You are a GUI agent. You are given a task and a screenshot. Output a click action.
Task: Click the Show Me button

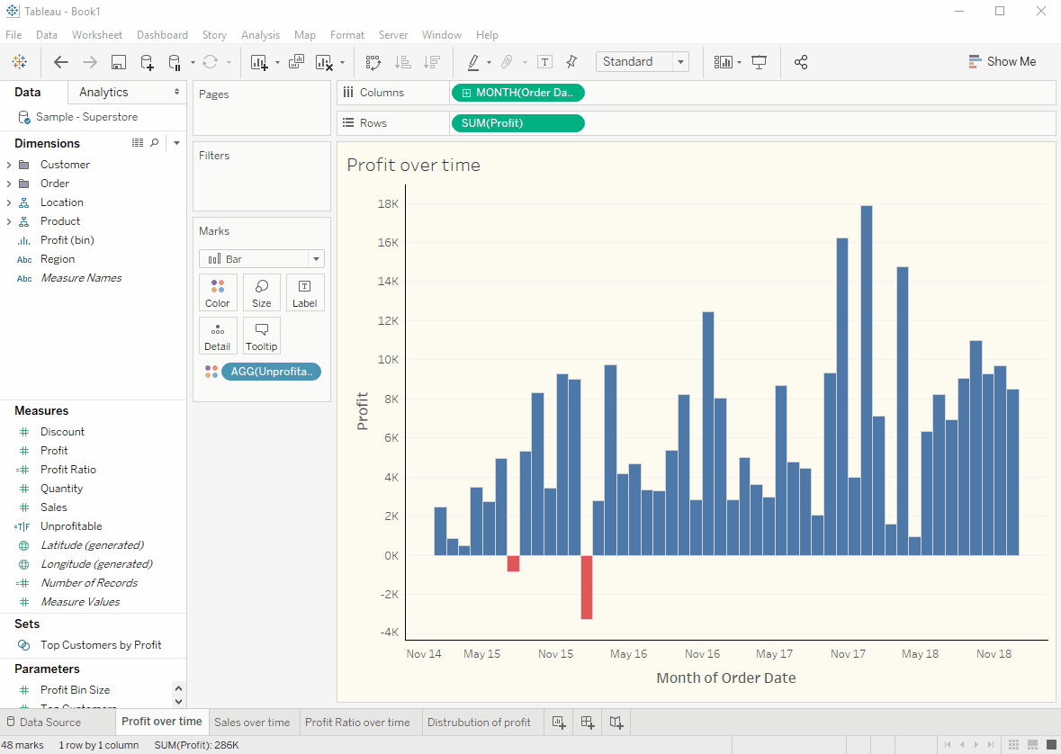(x=1002, y=62)
